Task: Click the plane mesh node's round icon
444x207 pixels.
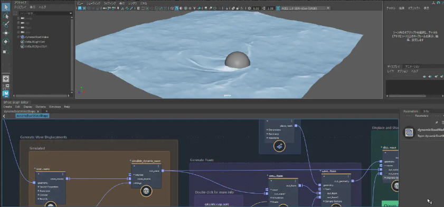Action: click(280, 146)
